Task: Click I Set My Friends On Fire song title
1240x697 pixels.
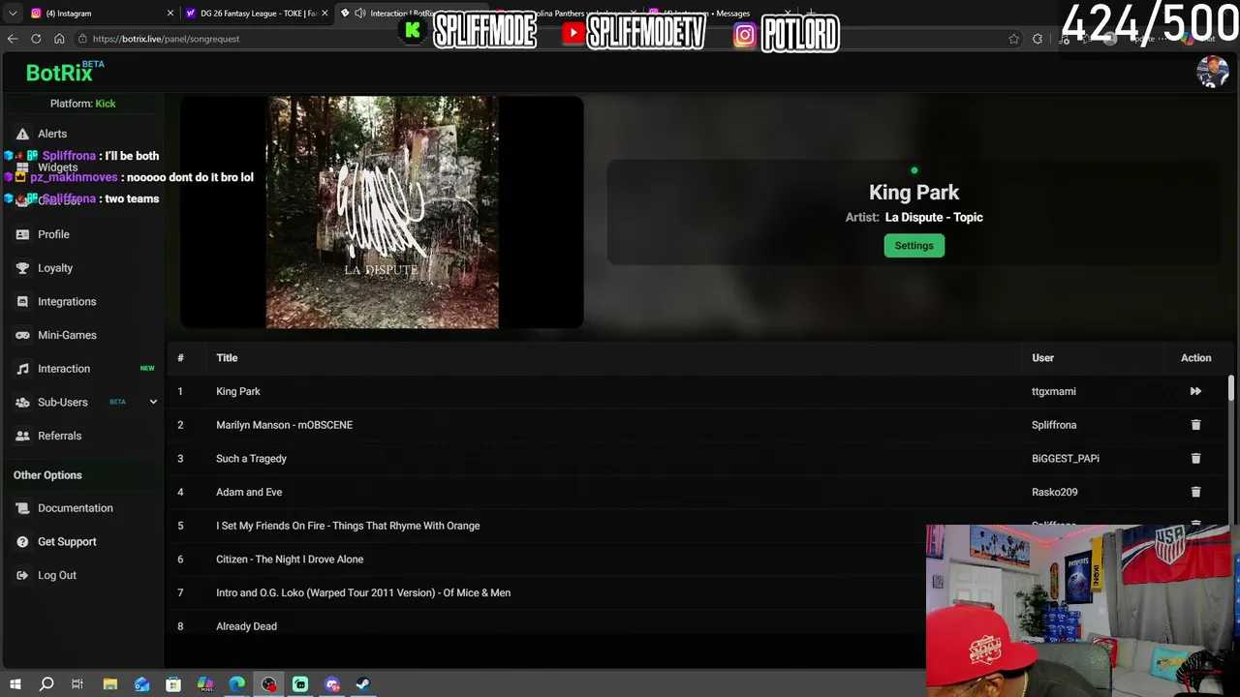Action: tap(348, 526)
